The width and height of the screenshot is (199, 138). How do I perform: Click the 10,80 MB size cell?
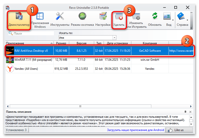[x=61, y=50]
